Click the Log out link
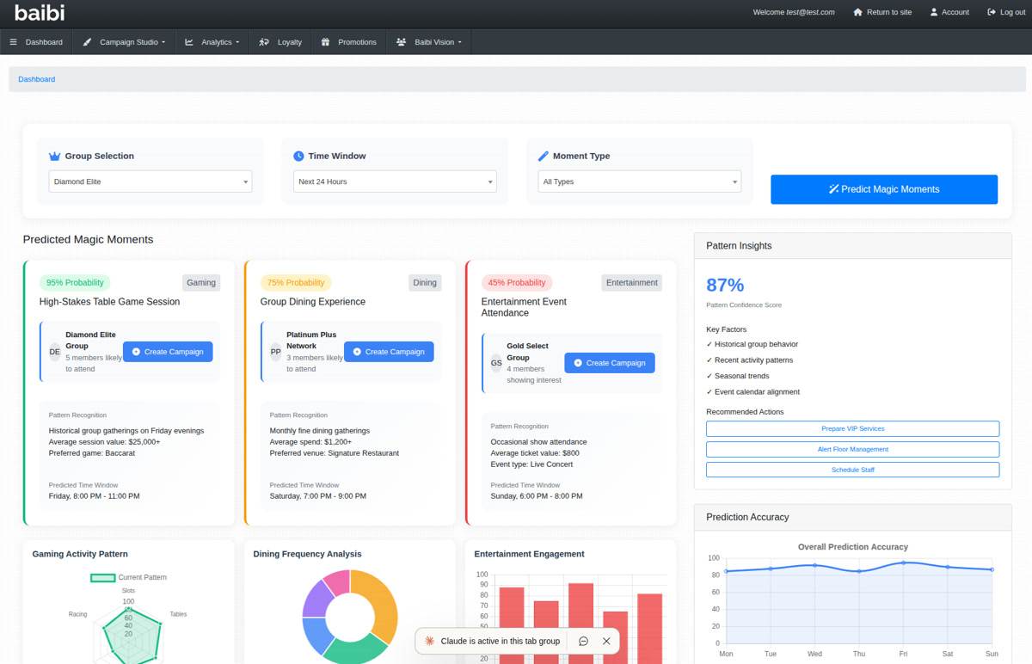This screenshot has height=664, width=1032. (1006, 12)
